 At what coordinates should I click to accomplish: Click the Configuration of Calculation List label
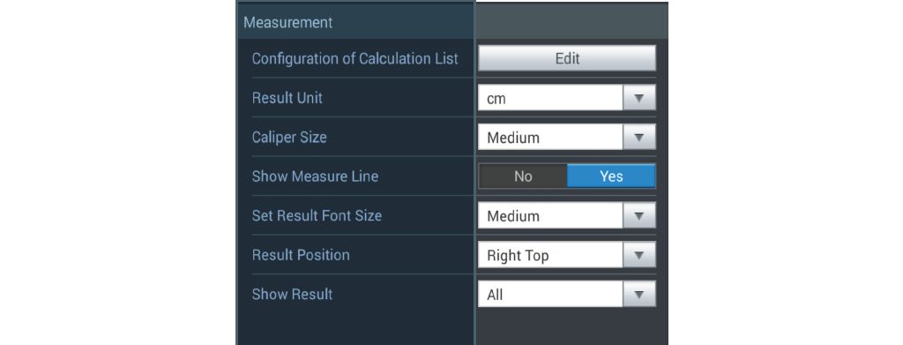click(354, 59)
